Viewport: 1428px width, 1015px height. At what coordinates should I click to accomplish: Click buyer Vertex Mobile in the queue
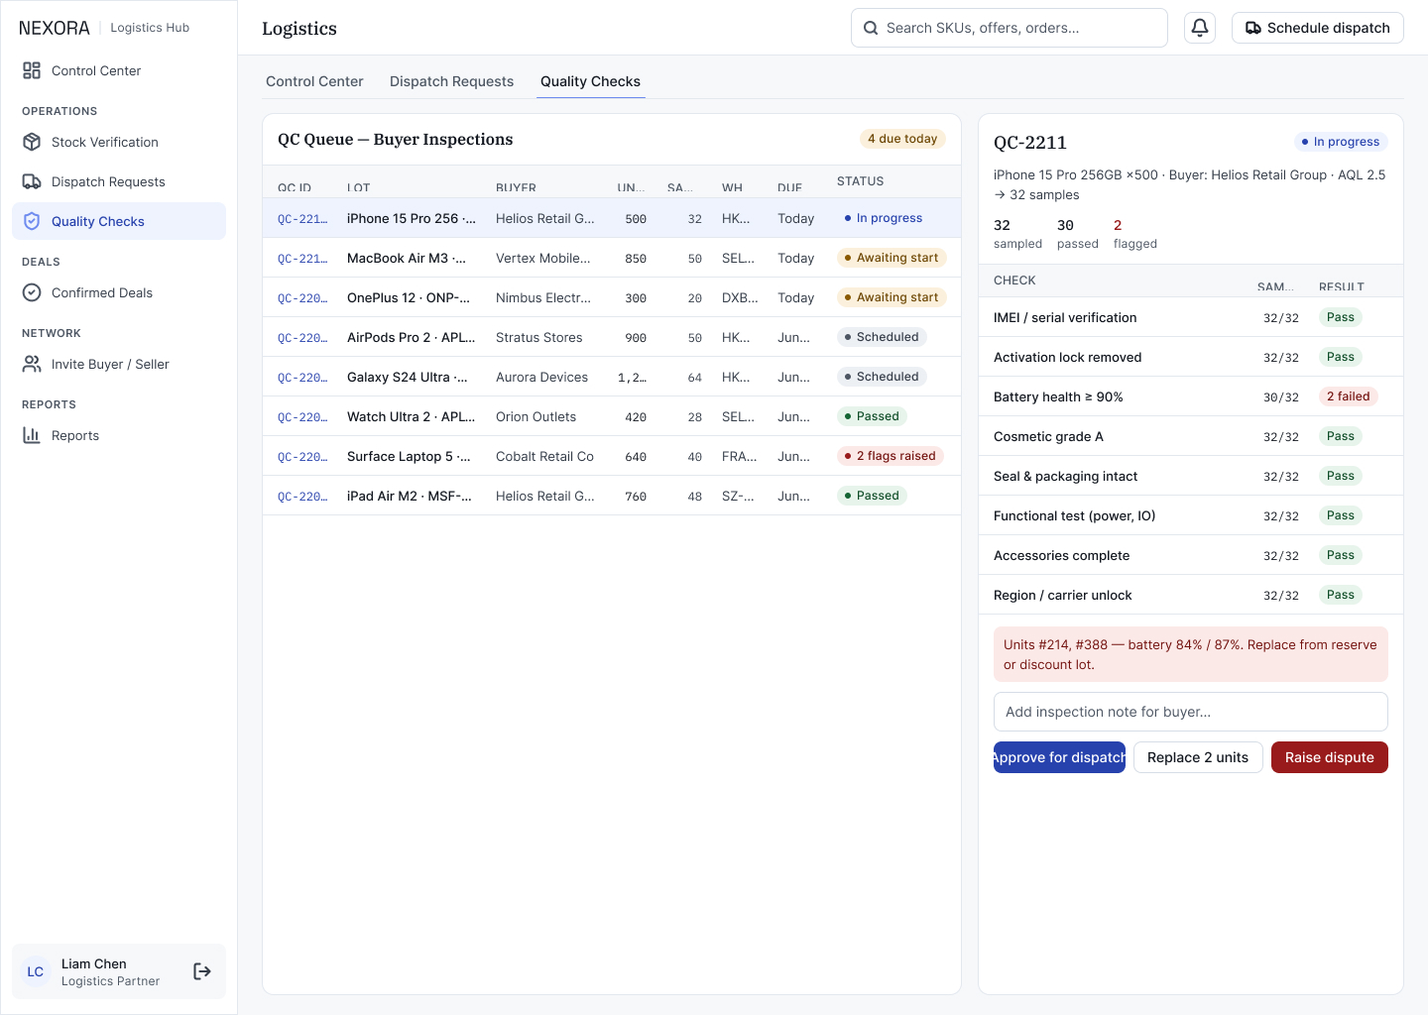(x=543, y=259)
